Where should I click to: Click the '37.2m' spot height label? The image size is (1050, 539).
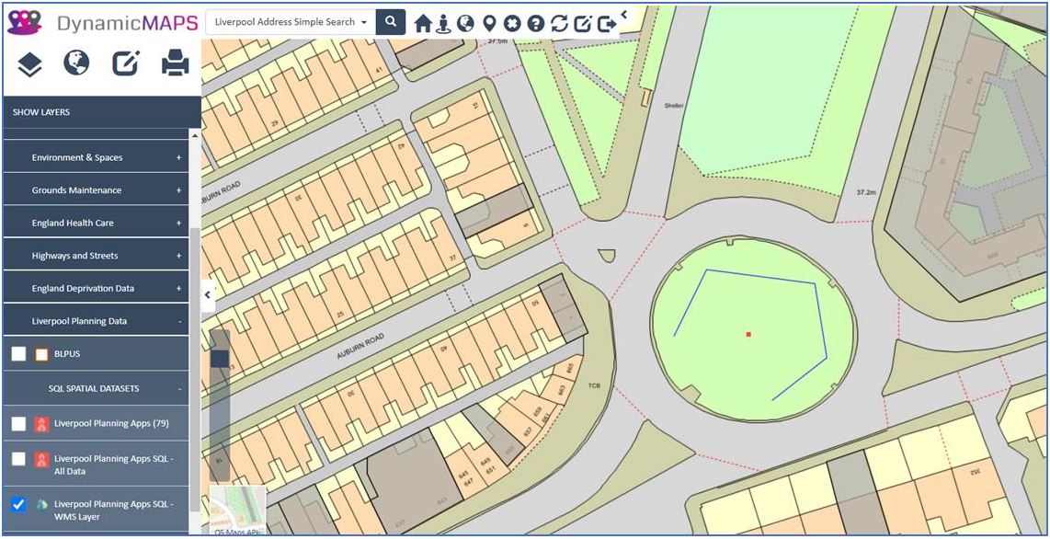866,192
